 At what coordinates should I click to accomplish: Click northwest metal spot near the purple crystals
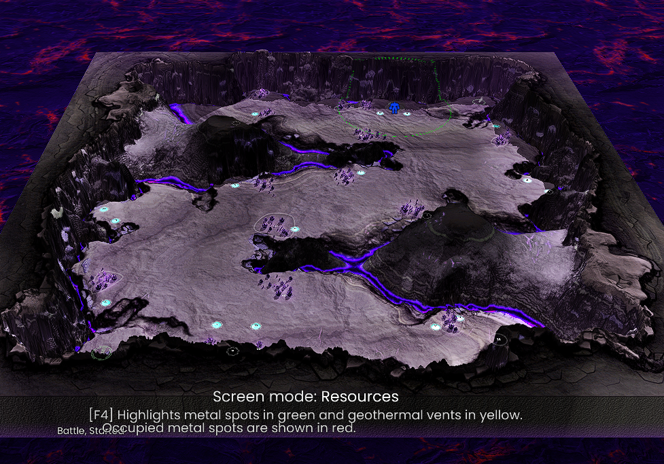coord(256,114)
